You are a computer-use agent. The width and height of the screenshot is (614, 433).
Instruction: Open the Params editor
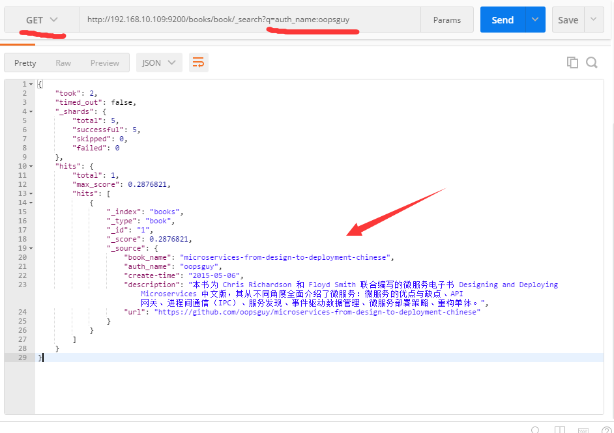[x=446, y=20]
